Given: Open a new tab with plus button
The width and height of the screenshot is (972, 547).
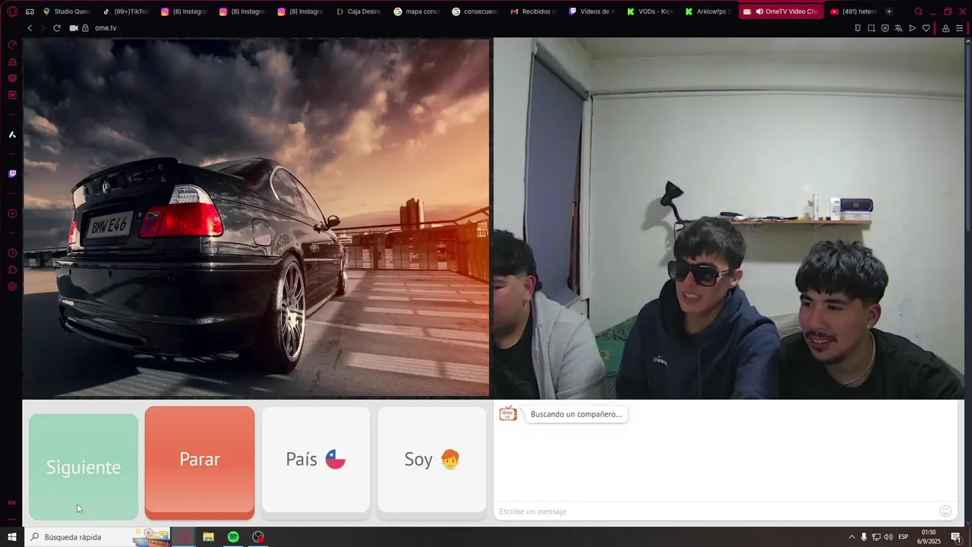Looking at the screenshot, I should click(889, 11).
